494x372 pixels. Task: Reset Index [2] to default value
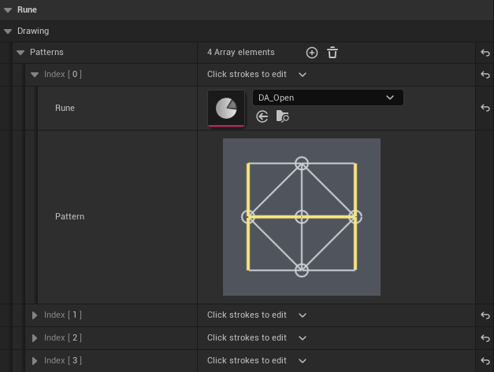click(485, 338)
